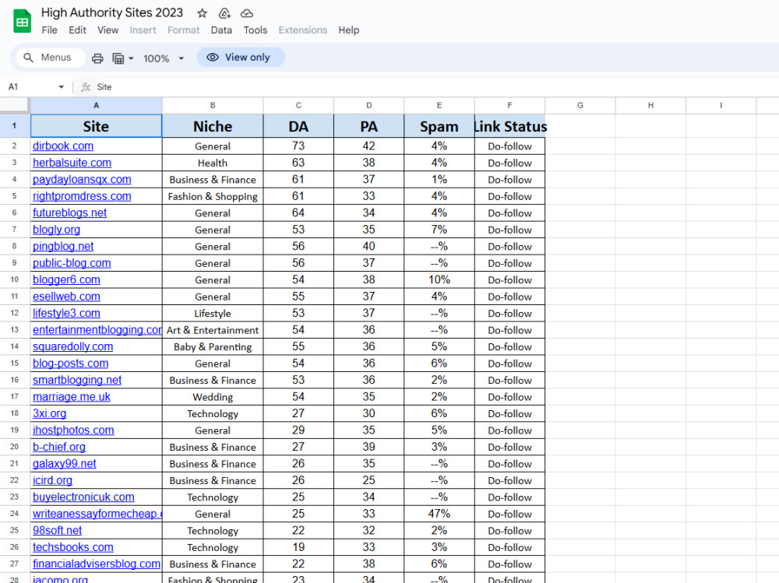Open the marriage.me.uk link
The height and width of the screenshot is (583, 779).
pyautogui.click(x=72, y=397)
